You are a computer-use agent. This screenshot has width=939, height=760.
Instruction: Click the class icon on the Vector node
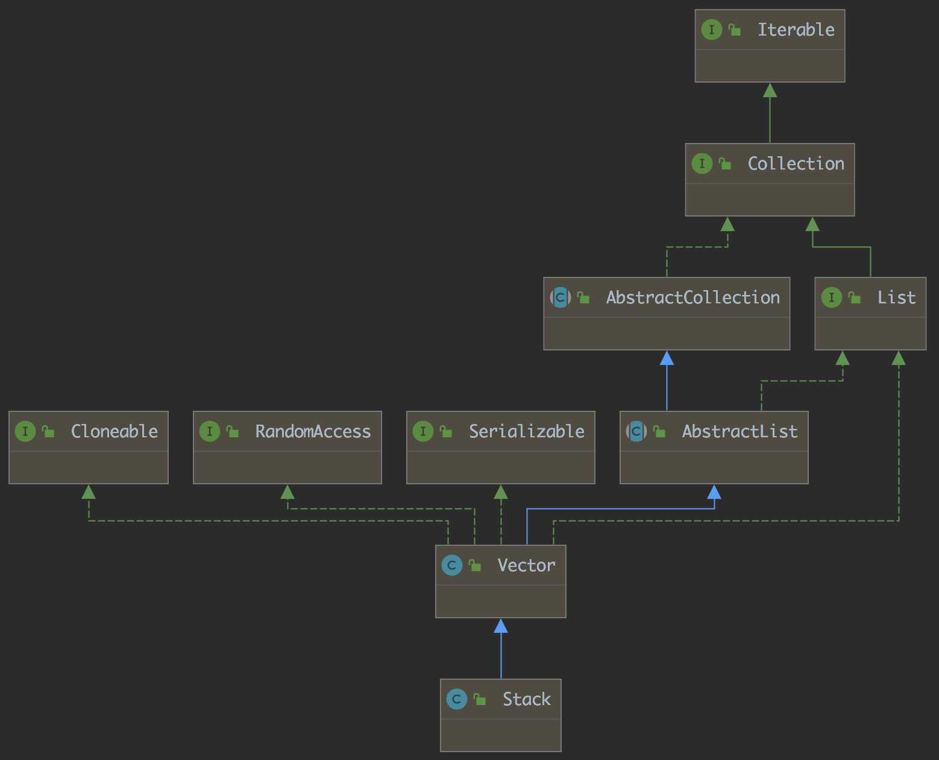point(451,565)
